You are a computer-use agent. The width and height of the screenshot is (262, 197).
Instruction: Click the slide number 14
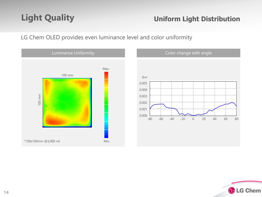click(x=6, y=192)
